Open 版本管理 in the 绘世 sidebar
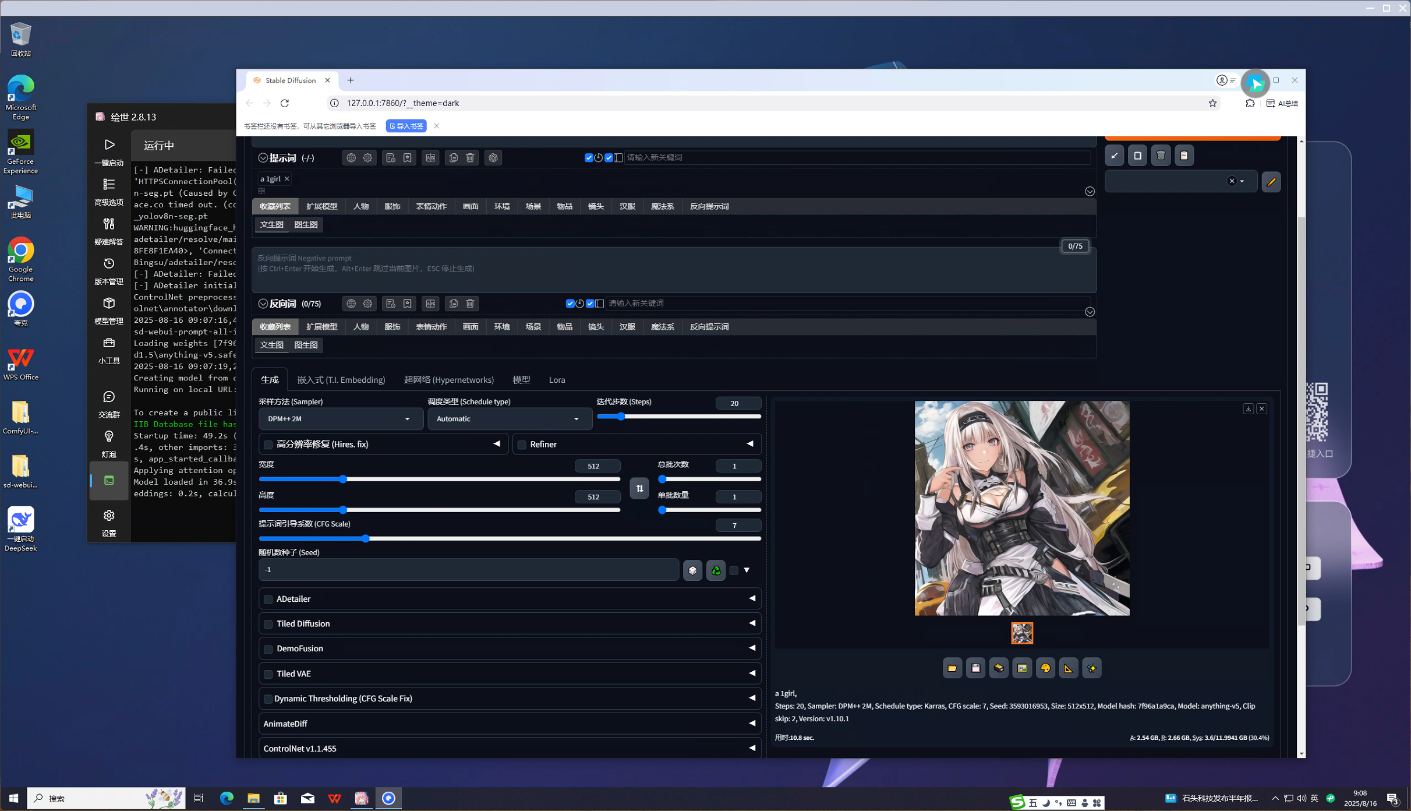This screenshot has width=1411, height=811. pos(109,271)
